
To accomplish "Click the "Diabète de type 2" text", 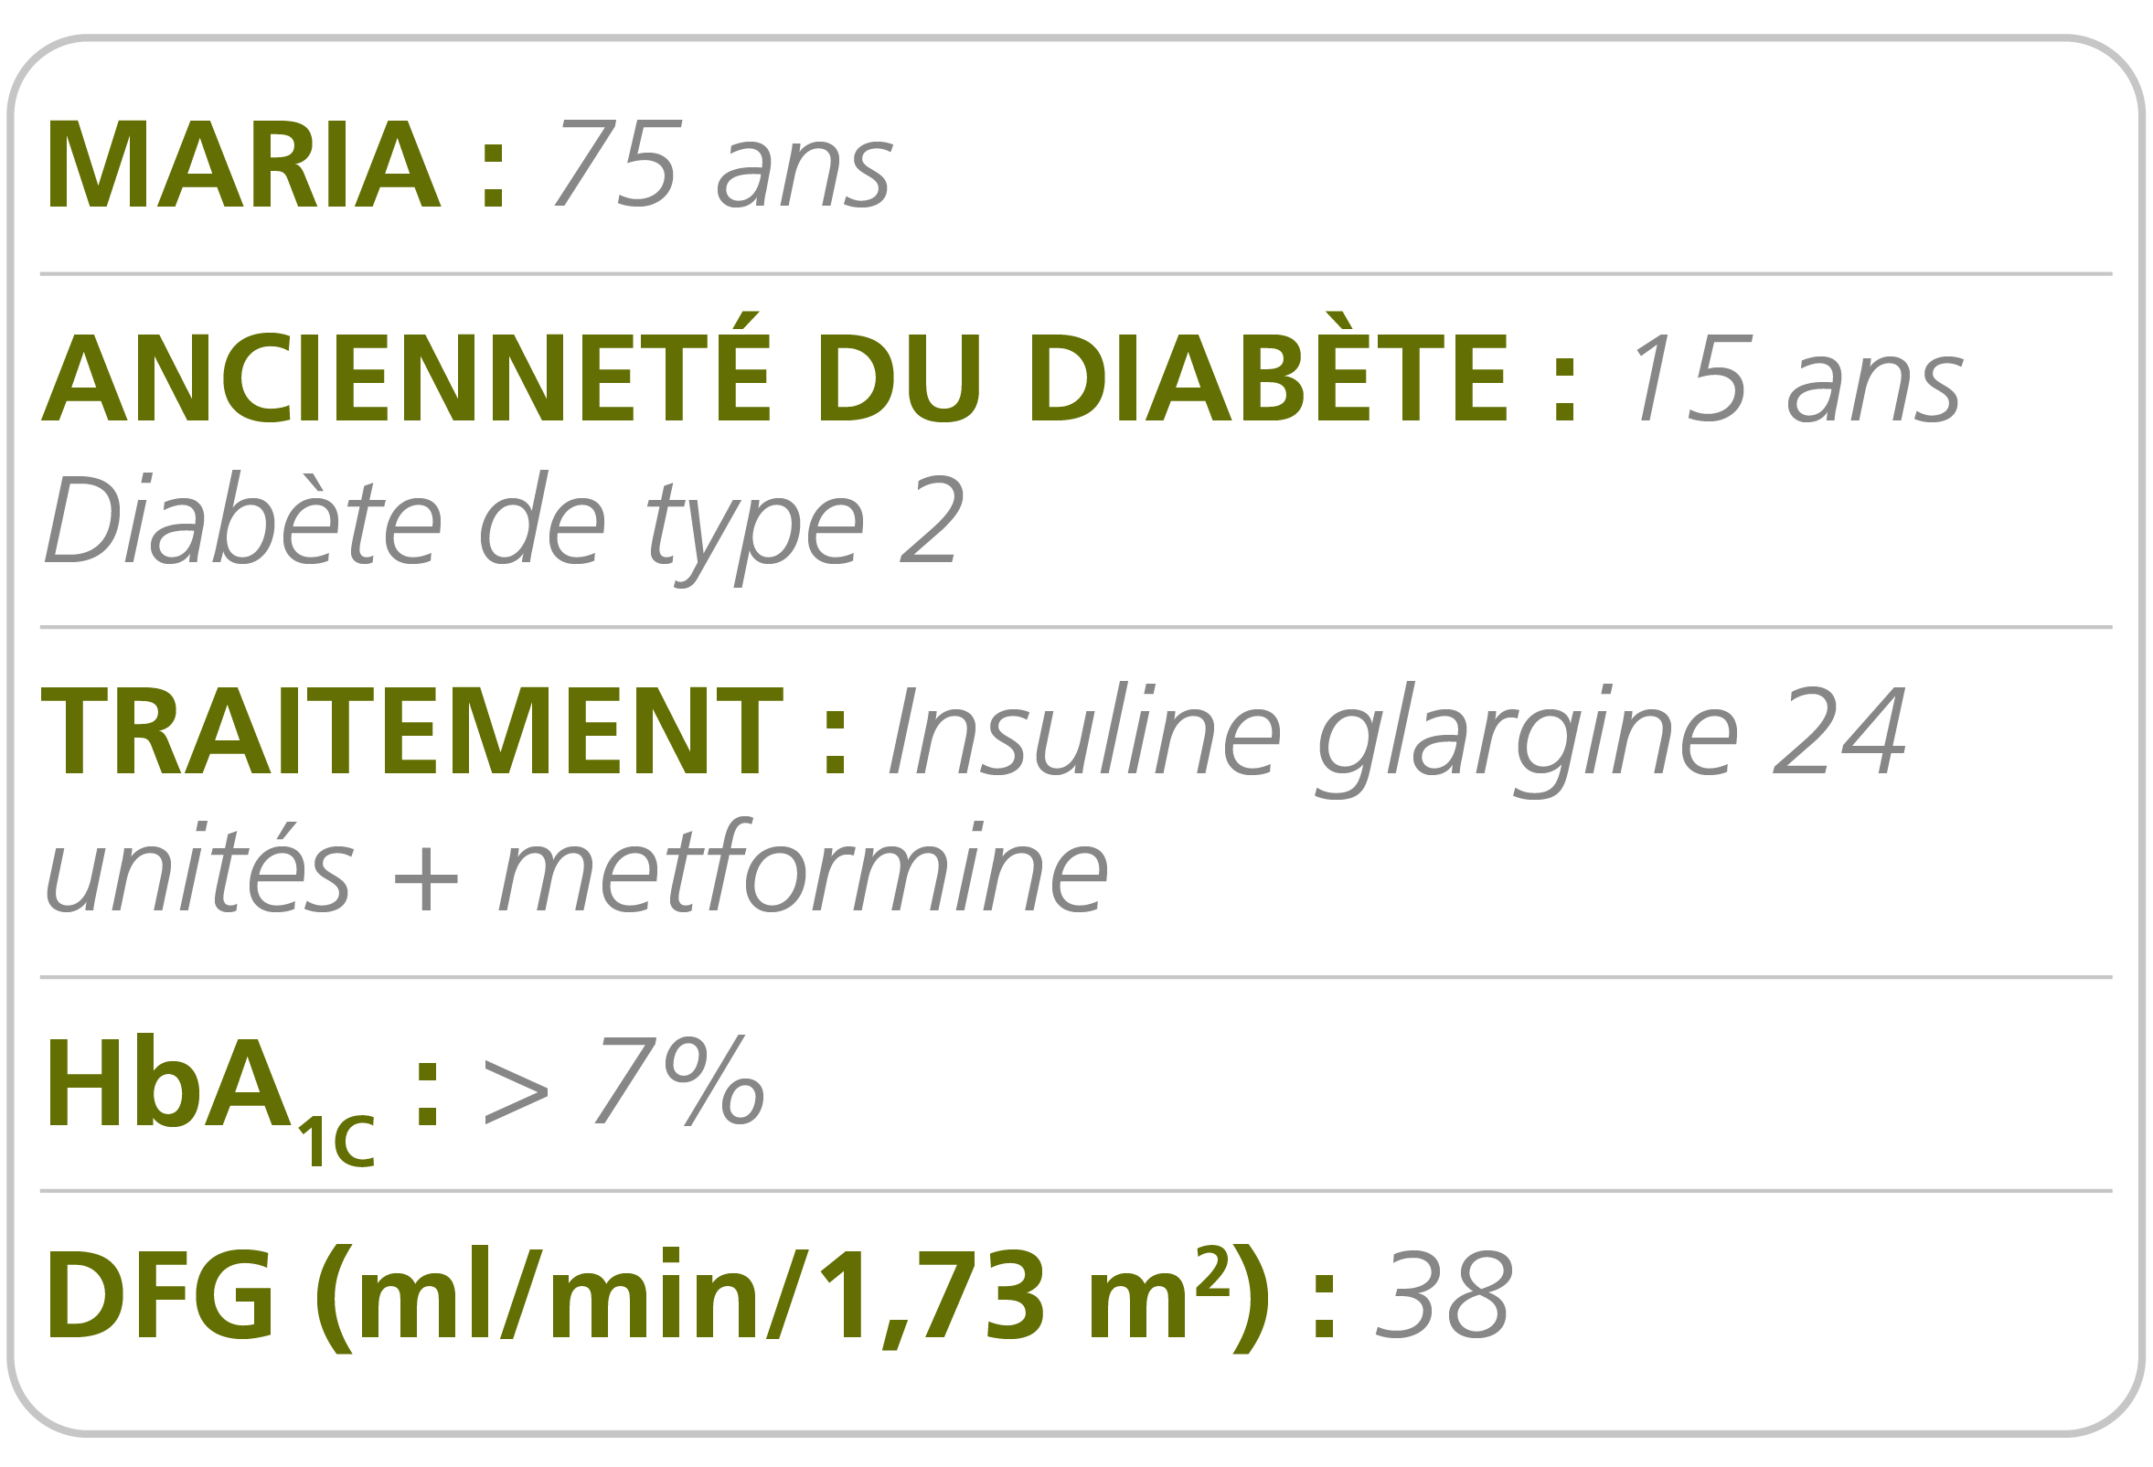I will 505,519.
